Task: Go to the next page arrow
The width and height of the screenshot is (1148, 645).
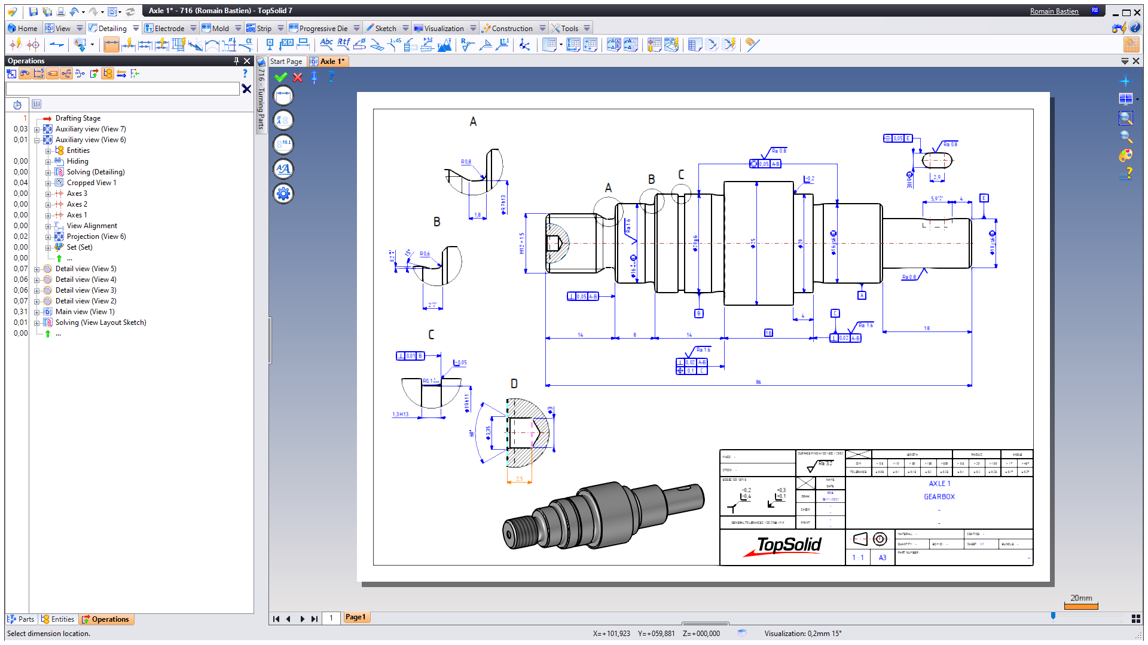Action: [302, 619]
